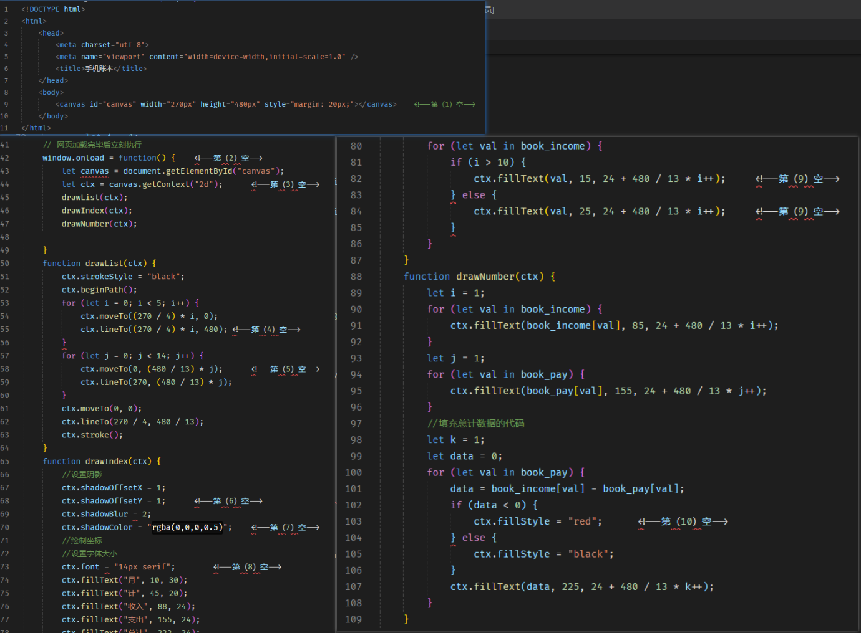Click the comment '// 网页加载完毕后立刻执行'

[x=92, y=145]
